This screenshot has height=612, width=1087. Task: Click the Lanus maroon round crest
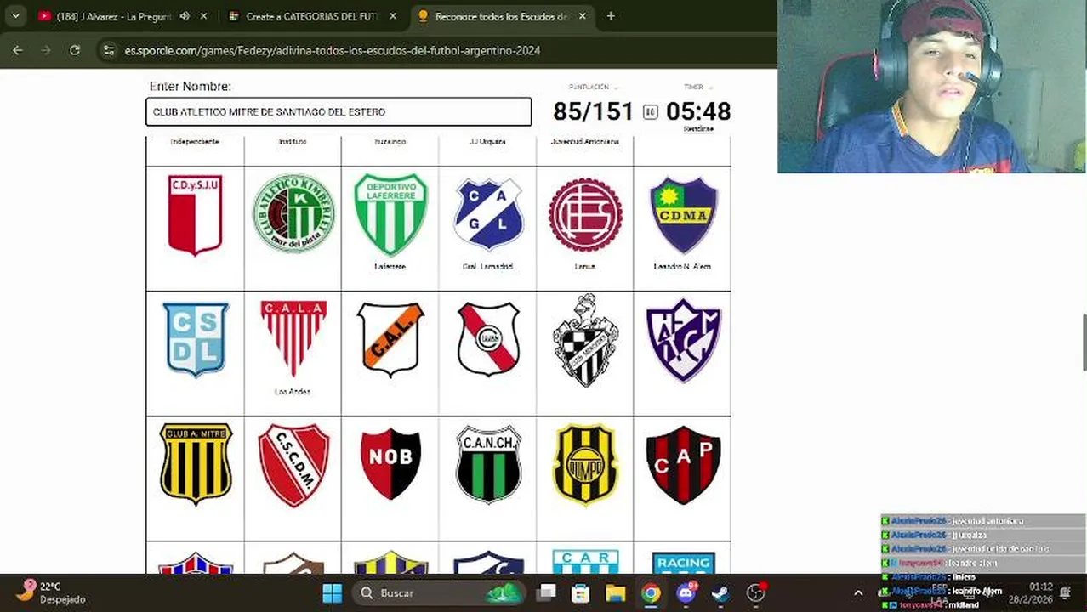tap(585, 214)
